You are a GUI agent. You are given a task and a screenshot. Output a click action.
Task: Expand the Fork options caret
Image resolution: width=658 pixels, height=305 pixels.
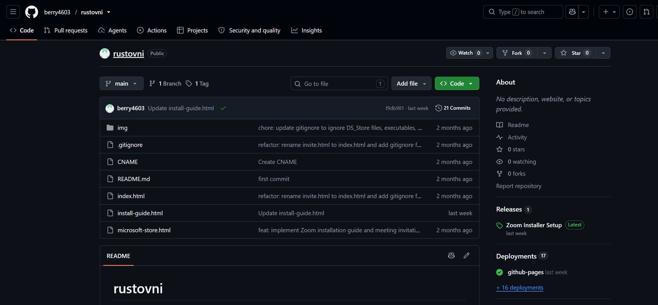[545, 53]
